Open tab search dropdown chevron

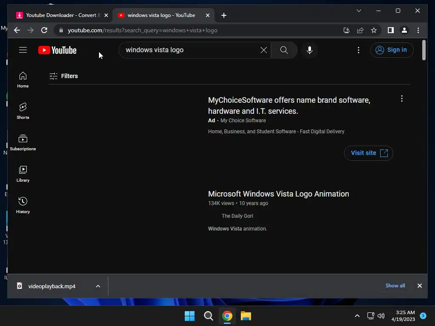pyautogui.click(x=359, y=11)
